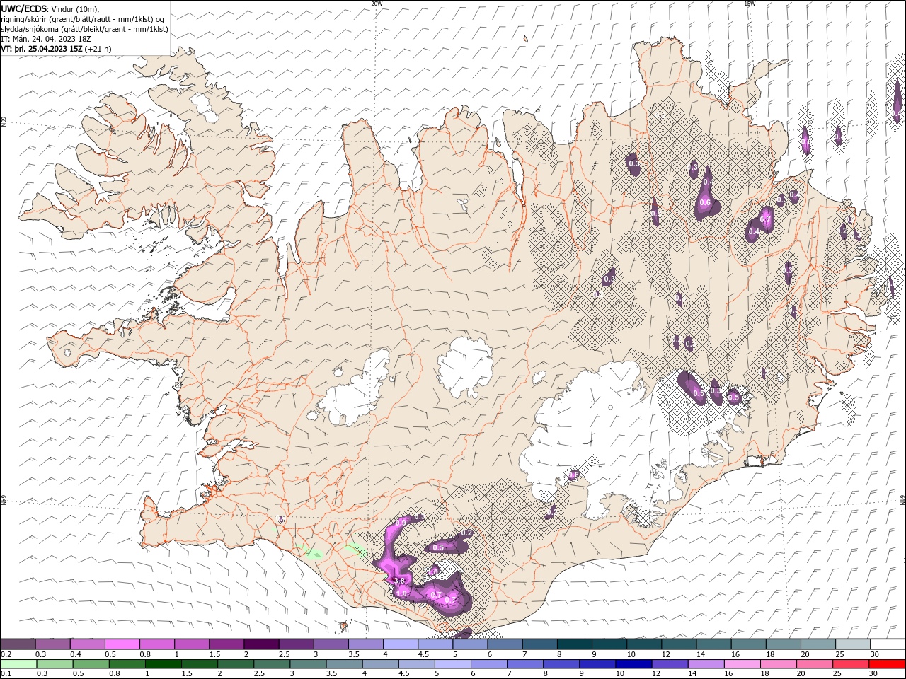Click the '15W' longitude label
The image size is (906, 679).
pos(750,4)
